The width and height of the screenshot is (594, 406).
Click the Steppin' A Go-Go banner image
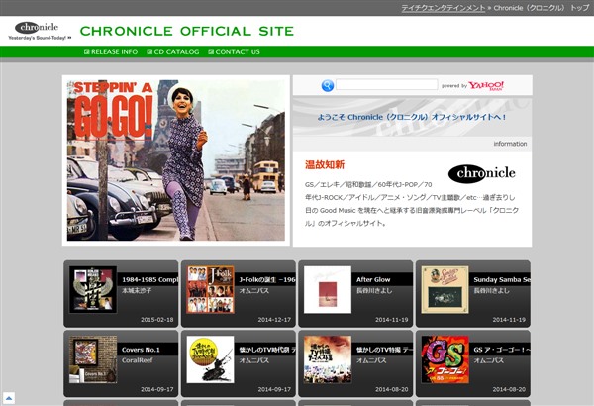(x=176, y=160)
